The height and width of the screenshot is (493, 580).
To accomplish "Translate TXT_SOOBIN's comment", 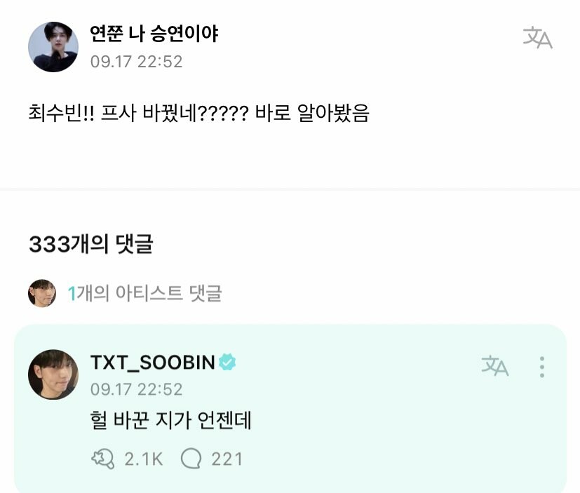I will click(x=495, y=365).
